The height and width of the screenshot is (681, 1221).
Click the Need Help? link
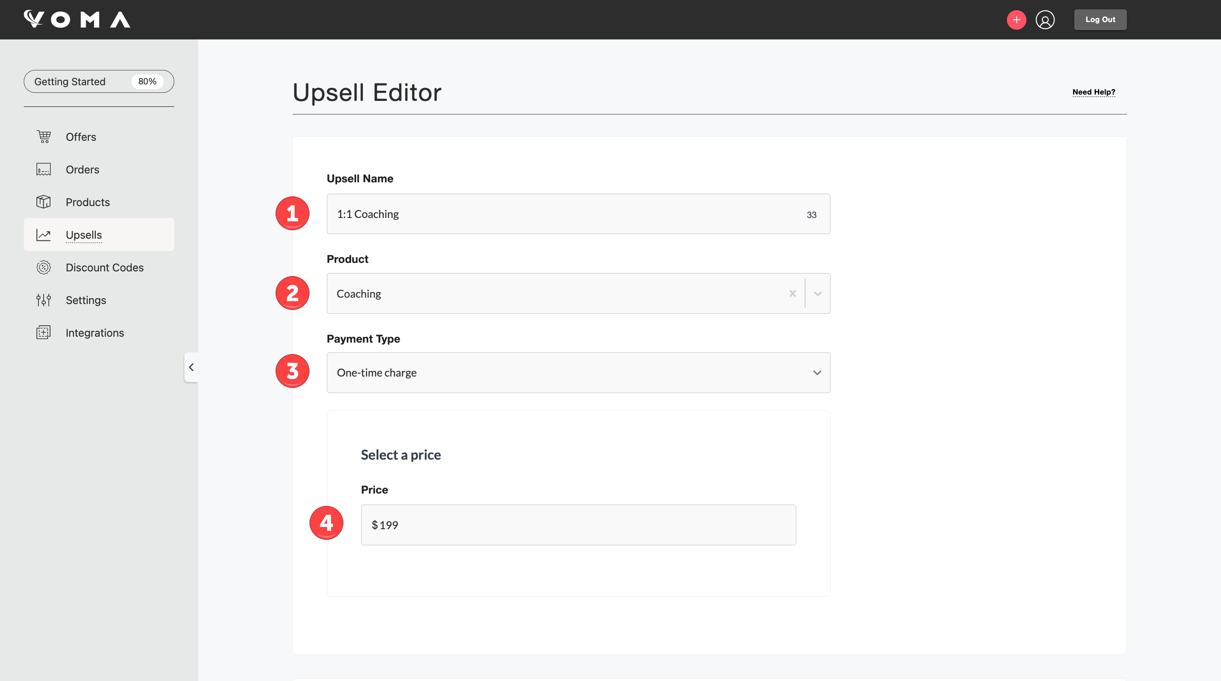(1094, 92)
